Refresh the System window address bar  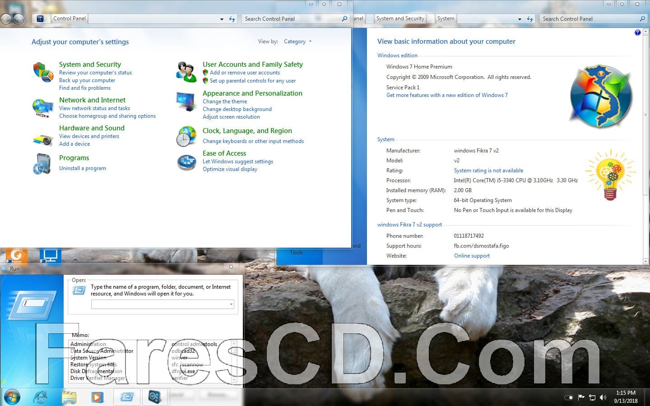(530, 19)
